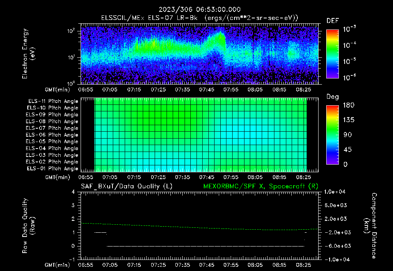The image size is (393, 271).
Task: Click the '90' label on the Deg color bar
Action: [348, 135]
